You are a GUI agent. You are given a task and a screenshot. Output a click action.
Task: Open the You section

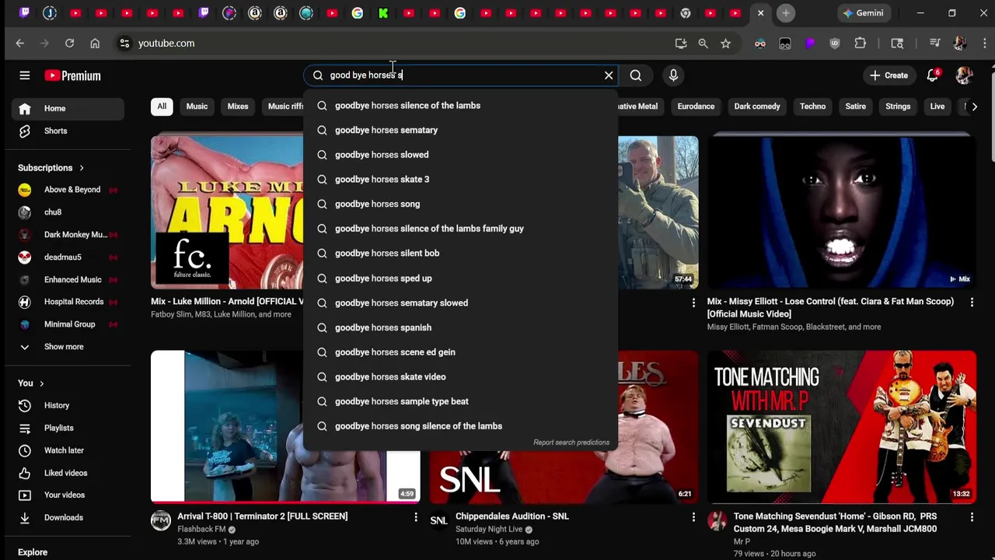tap(31, 383)
